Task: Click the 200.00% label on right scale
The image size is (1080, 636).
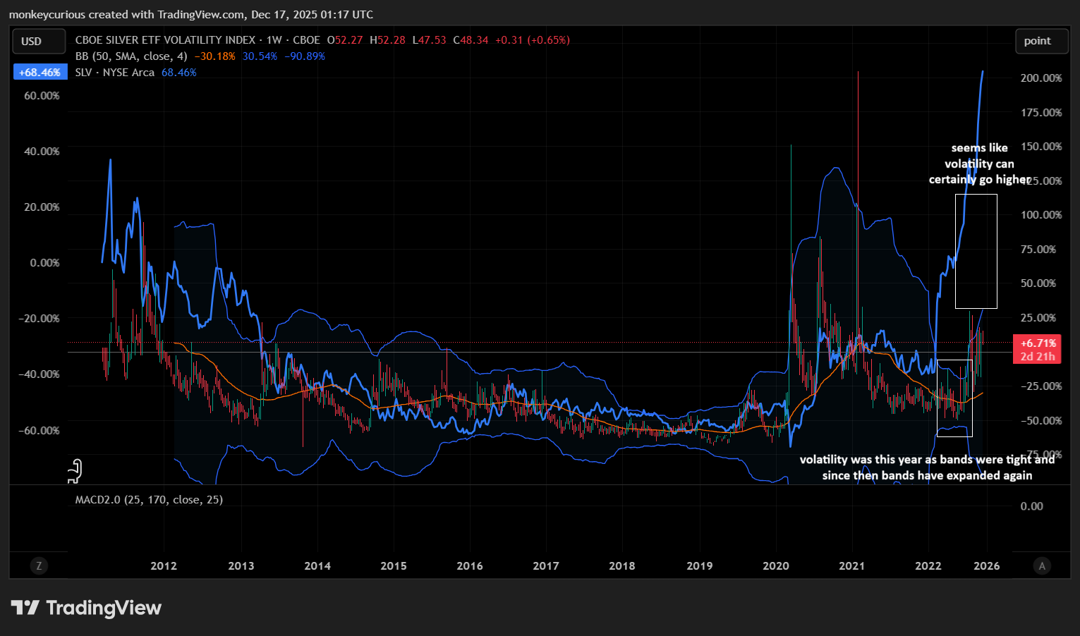Action: (x=1040, y=78)
